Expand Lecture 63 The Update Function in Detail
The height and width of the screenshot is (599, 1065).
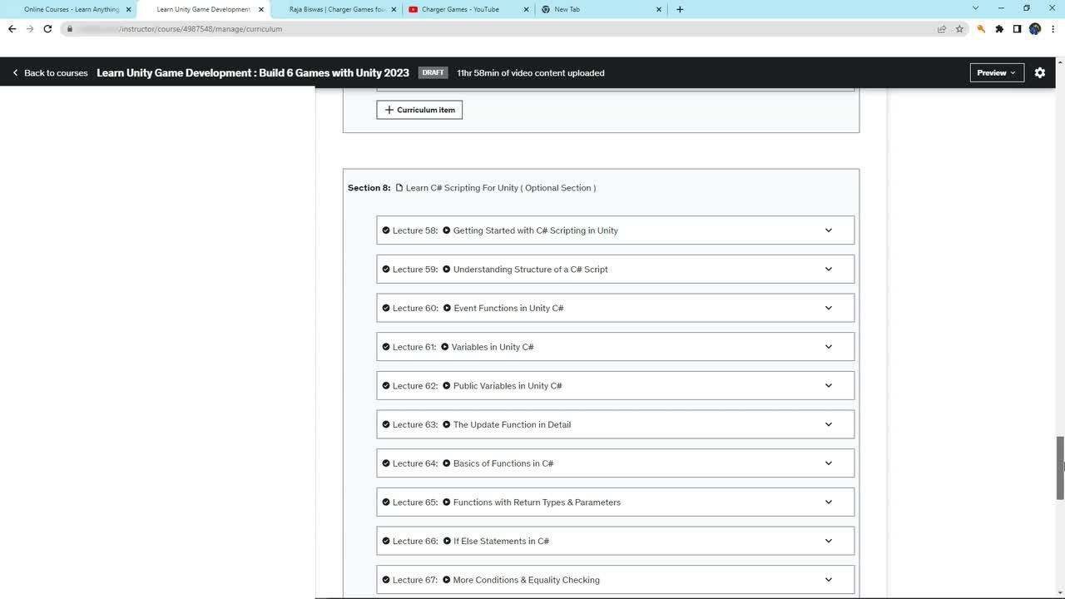pos(828,424)
